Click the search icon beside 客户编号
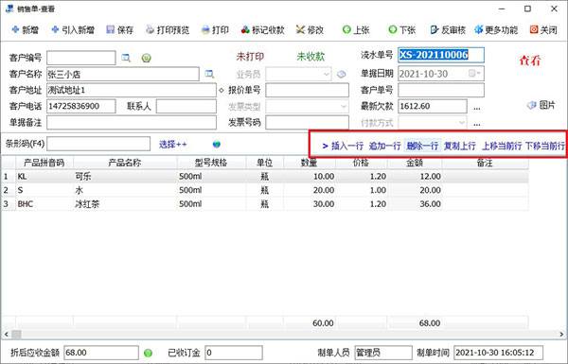The height and width of the screenshot is (364, 568). tap(126, 58)
